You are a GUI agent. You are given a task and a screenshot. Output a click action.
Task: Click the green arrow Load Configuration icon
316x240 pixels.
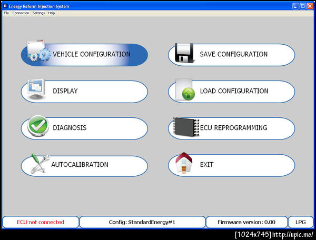tap(185, 90)
